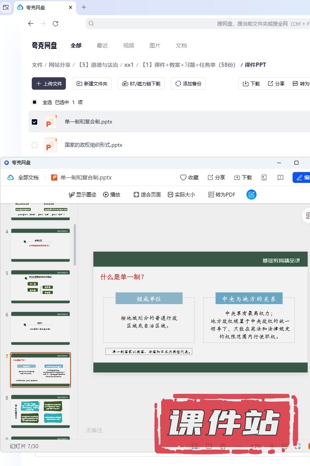Viewport: 310px width, 466px height.
Task: Start slideshow with the 播放 button
Action: 112,195
